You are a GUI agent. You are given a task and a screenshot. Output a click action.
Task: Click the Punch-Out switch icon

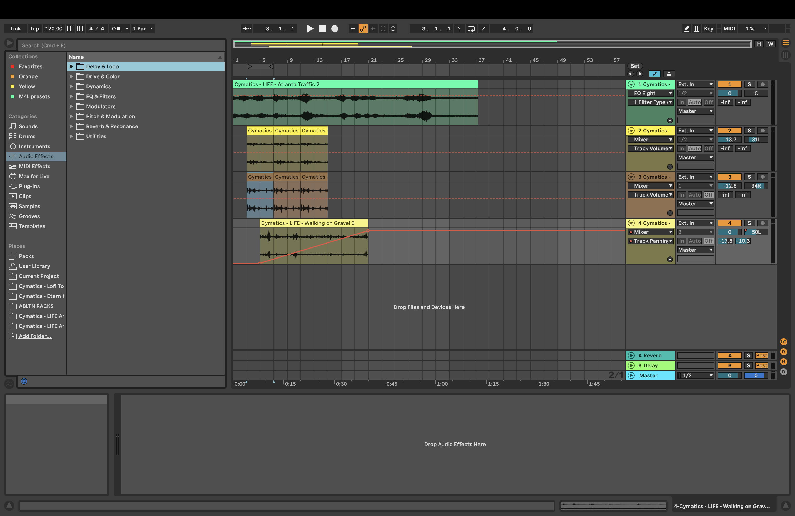483,29
